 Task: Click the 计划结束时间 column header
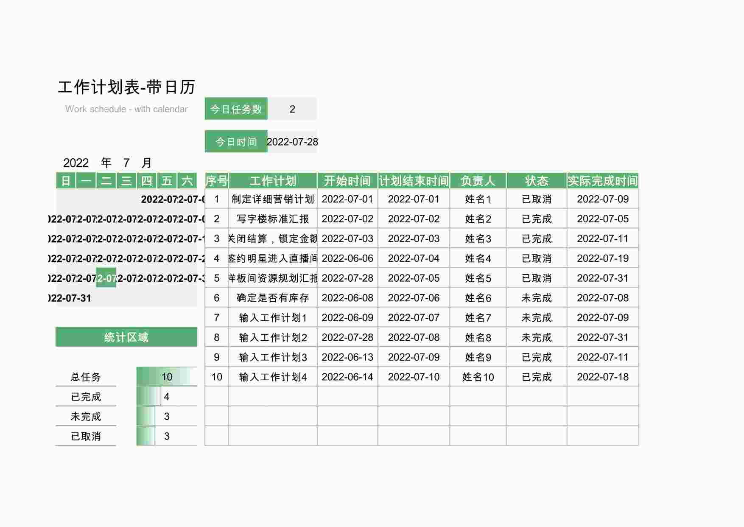(414, 181)
